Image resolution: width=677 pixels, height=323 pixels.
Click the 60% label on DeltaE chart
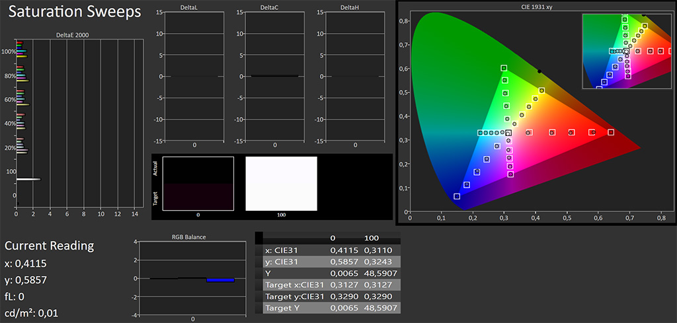click(x=10, y=99)
